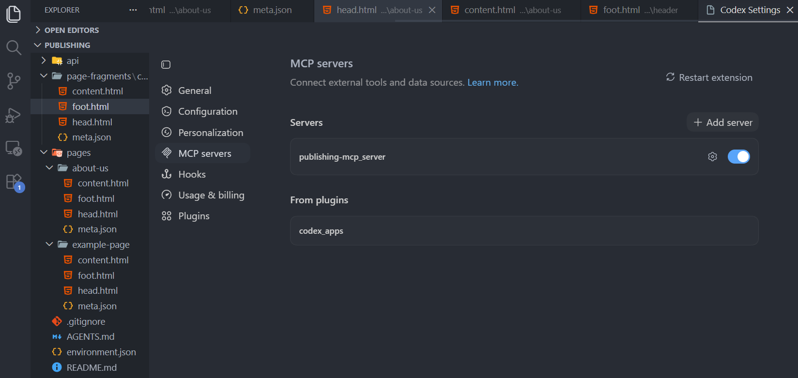Open the Configuration settings section
The height and width of the screenshot is (378, 798).
202,111
